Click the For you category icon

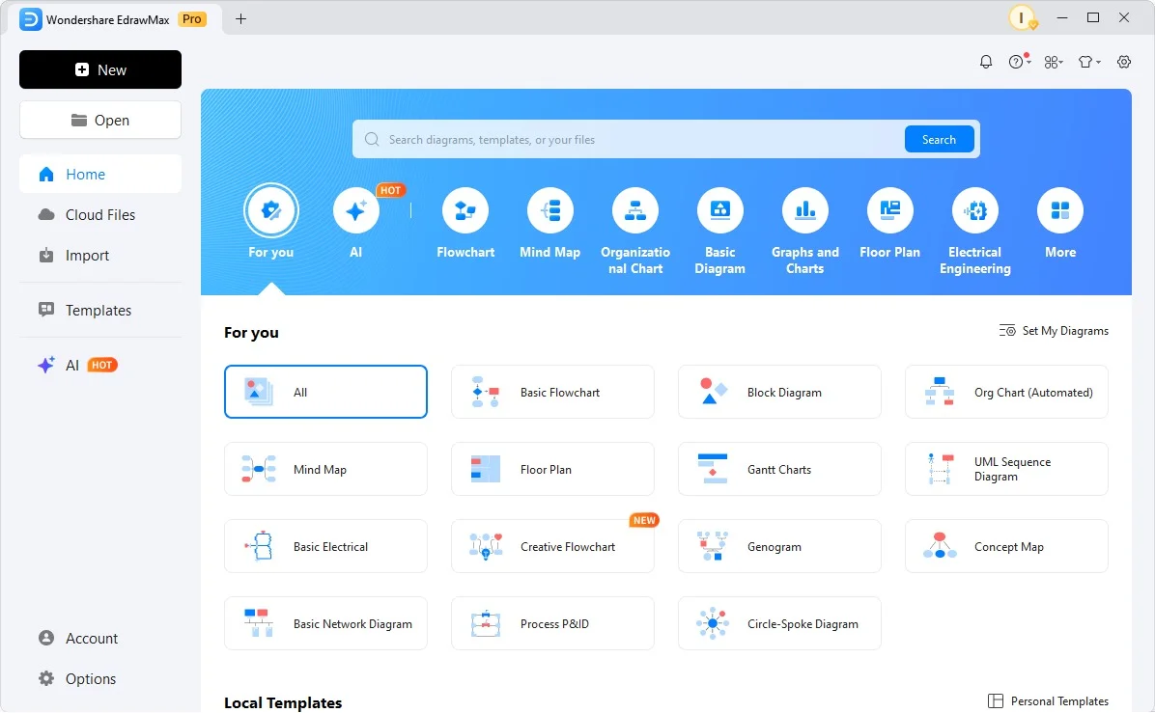pyautogui.click(x=271, y=210)
